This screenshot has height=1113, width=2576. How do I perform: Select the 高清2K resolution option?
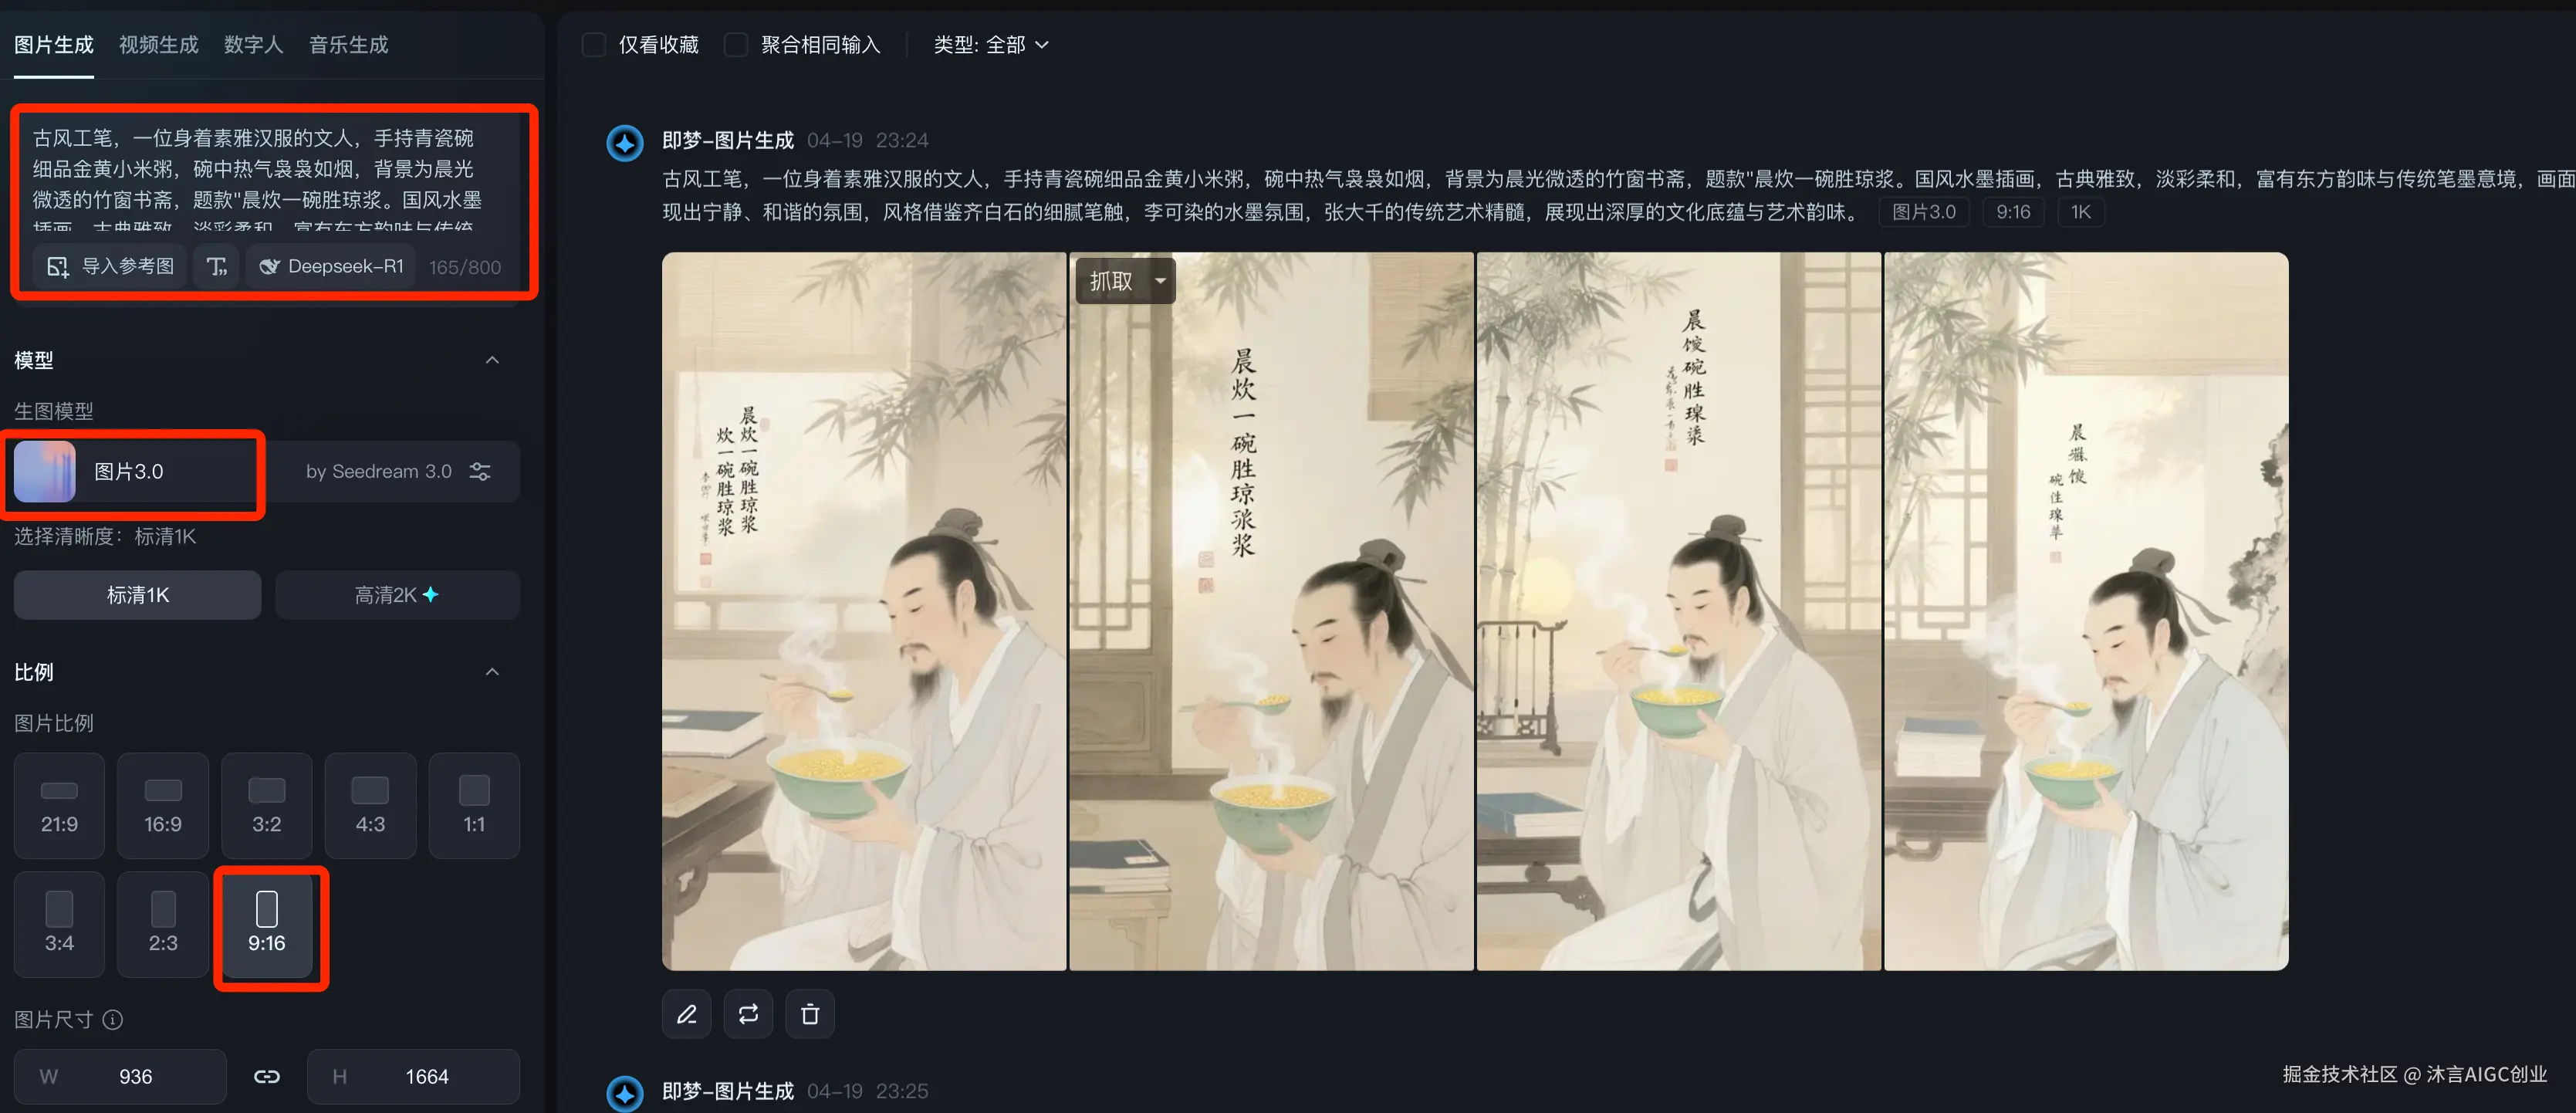397,595
